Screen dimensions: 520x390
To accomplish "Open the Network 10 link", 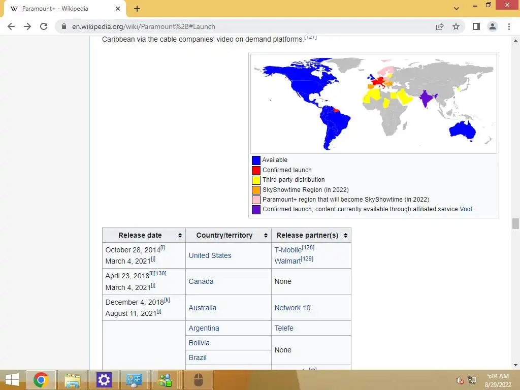I will pyautogui.click(x=292, y=308).
